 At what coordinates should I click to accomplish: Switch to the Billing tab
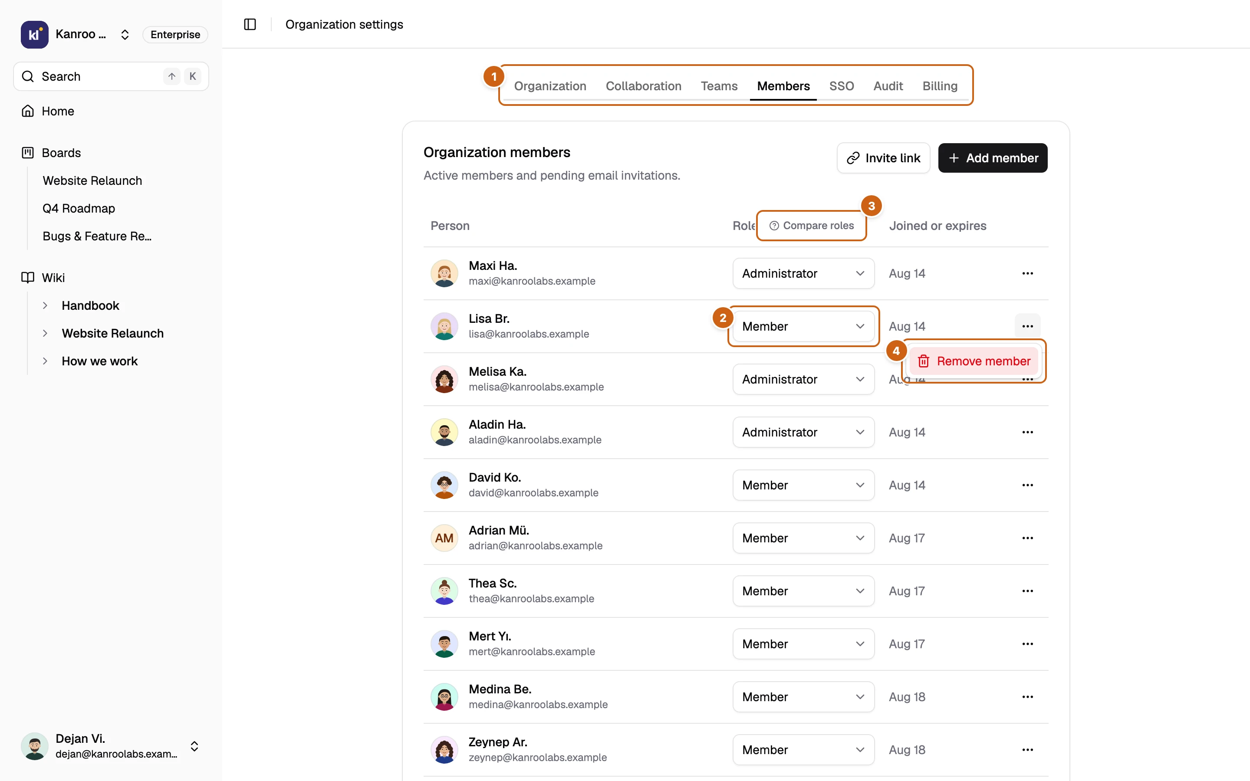(940, 86)
